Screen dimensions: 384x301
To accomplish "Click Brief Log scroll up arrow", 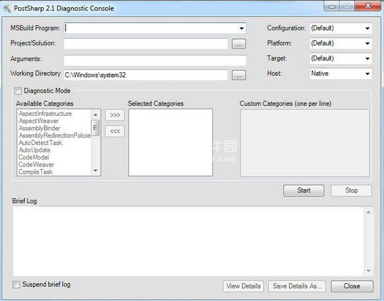I will tap(368, 212).
